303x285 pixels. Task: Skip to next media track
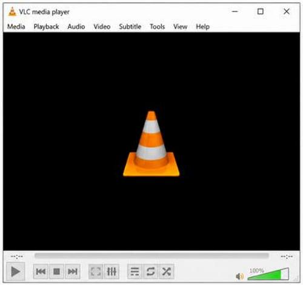[73, 272]
